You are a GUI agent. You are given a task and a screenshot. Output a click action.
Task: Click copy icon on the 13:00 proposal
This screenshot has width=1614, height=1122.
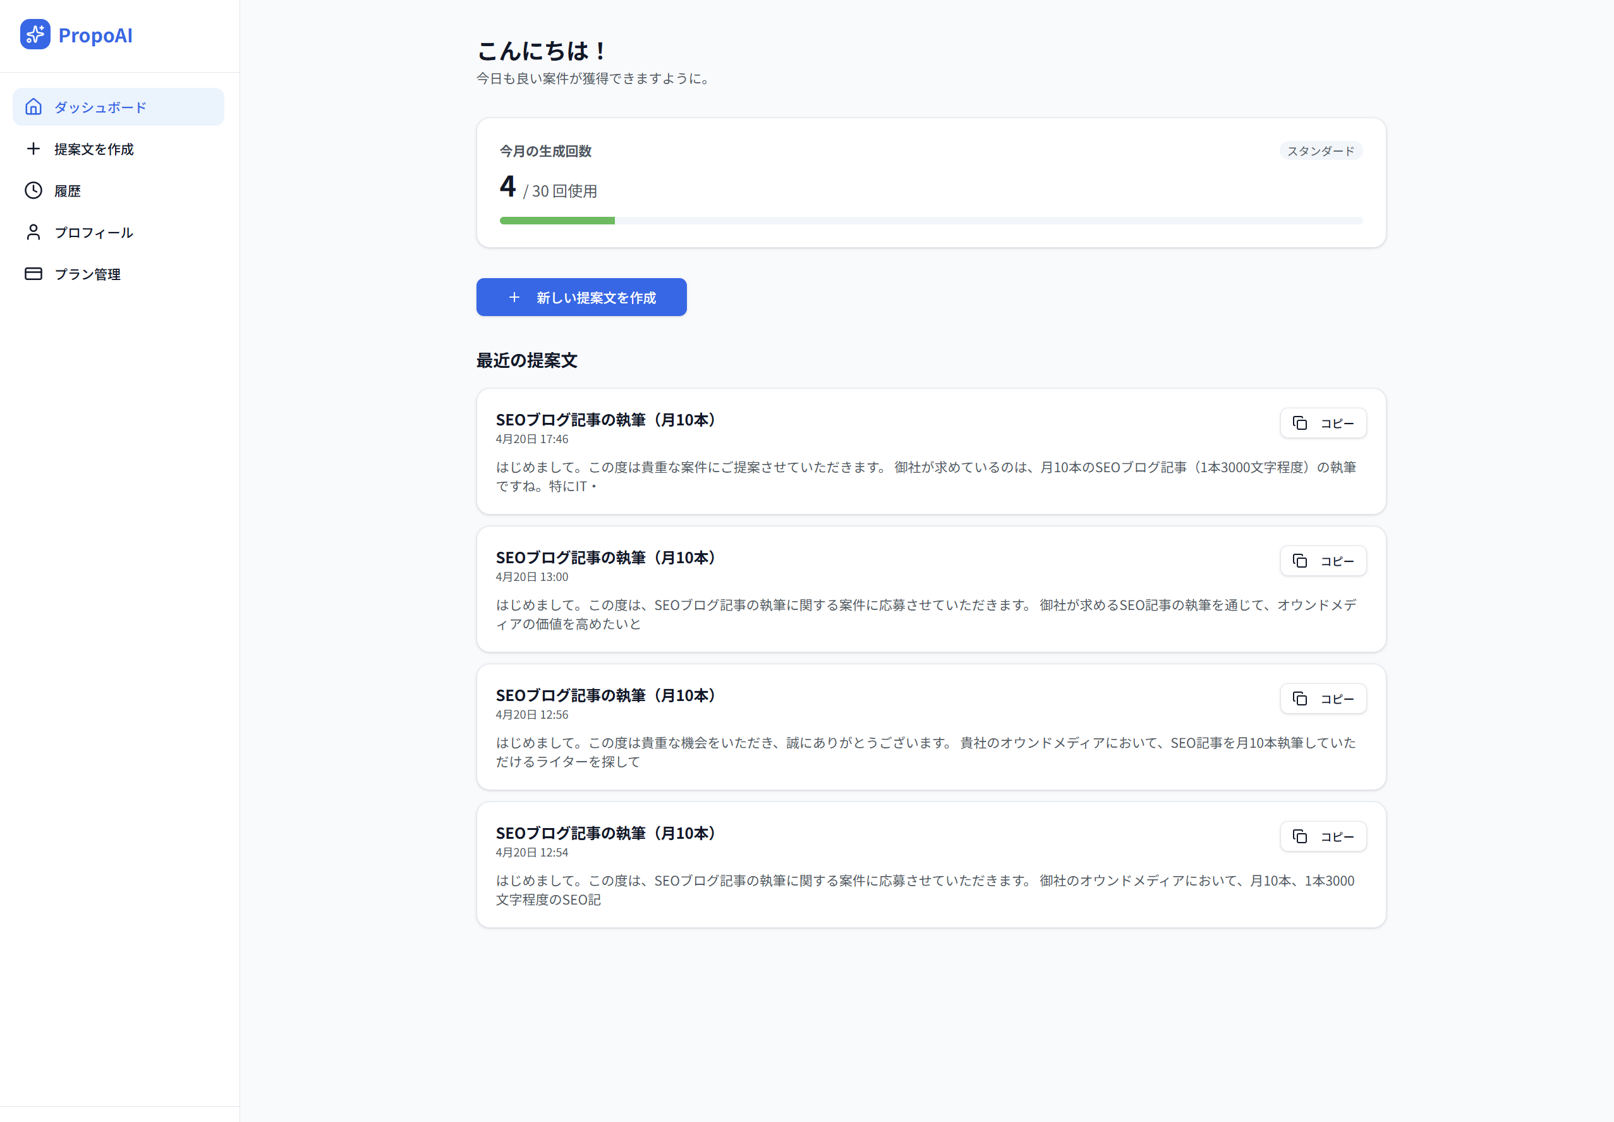[1300, 561]
